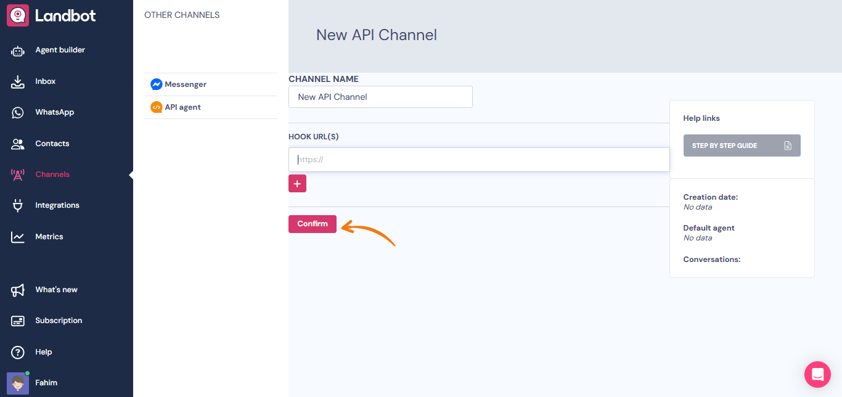Open What's new megaphone icon
This screenshot has height=397, width=842.
pyautogui.click(x=18, y=290)
